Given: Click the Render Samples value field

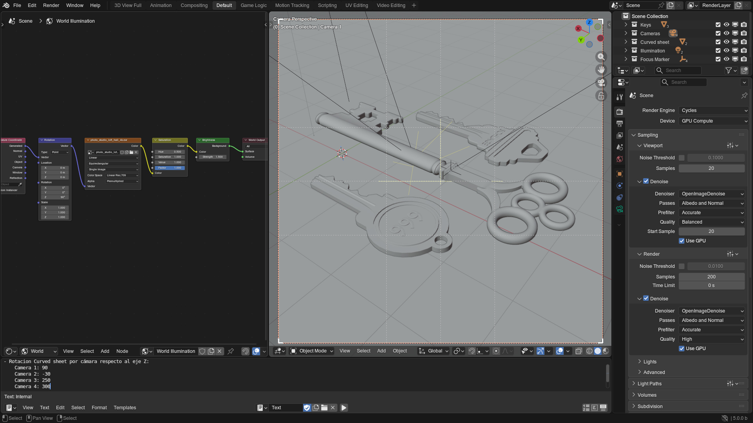Looking at the screenshot, I should click(x=711, y=277).
